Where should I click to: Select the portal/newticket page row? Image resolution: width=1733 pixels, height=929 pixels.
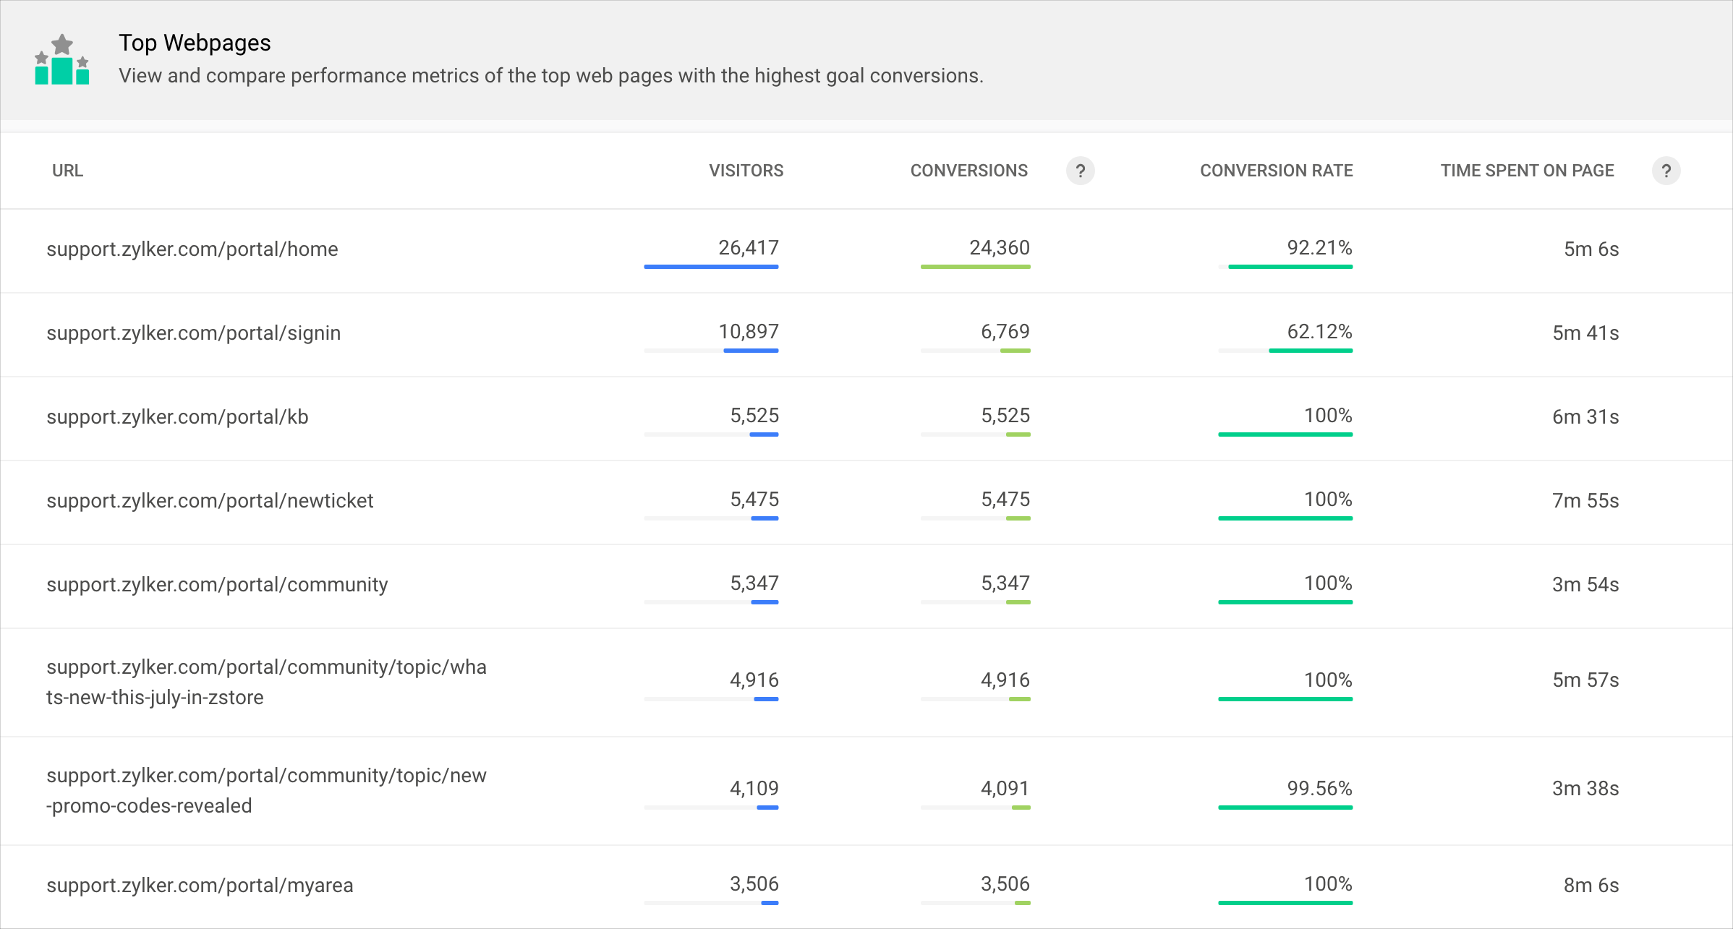click(210, 501)
